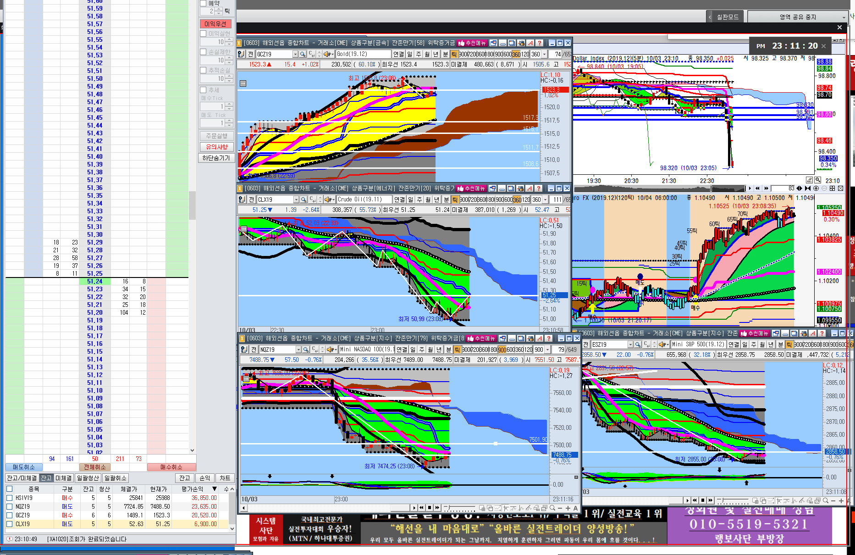Click bar count field 74 in Gold chart
The height and width of the screenshot is (555, 855).
556,54
